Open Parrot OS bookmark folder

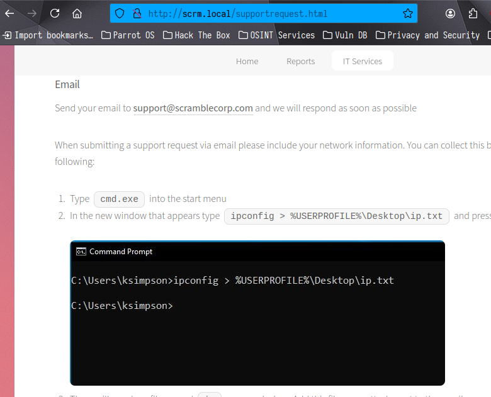pos(128,35)
